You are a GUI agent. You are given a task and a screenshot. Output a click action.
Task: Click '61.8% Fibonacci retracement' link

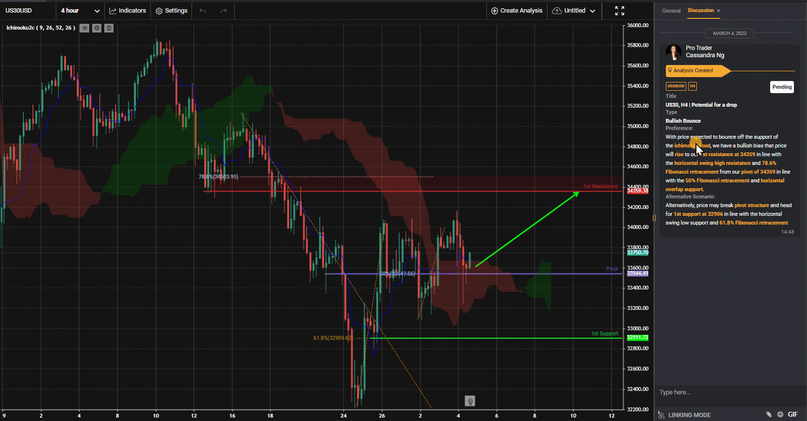point(754,223)
